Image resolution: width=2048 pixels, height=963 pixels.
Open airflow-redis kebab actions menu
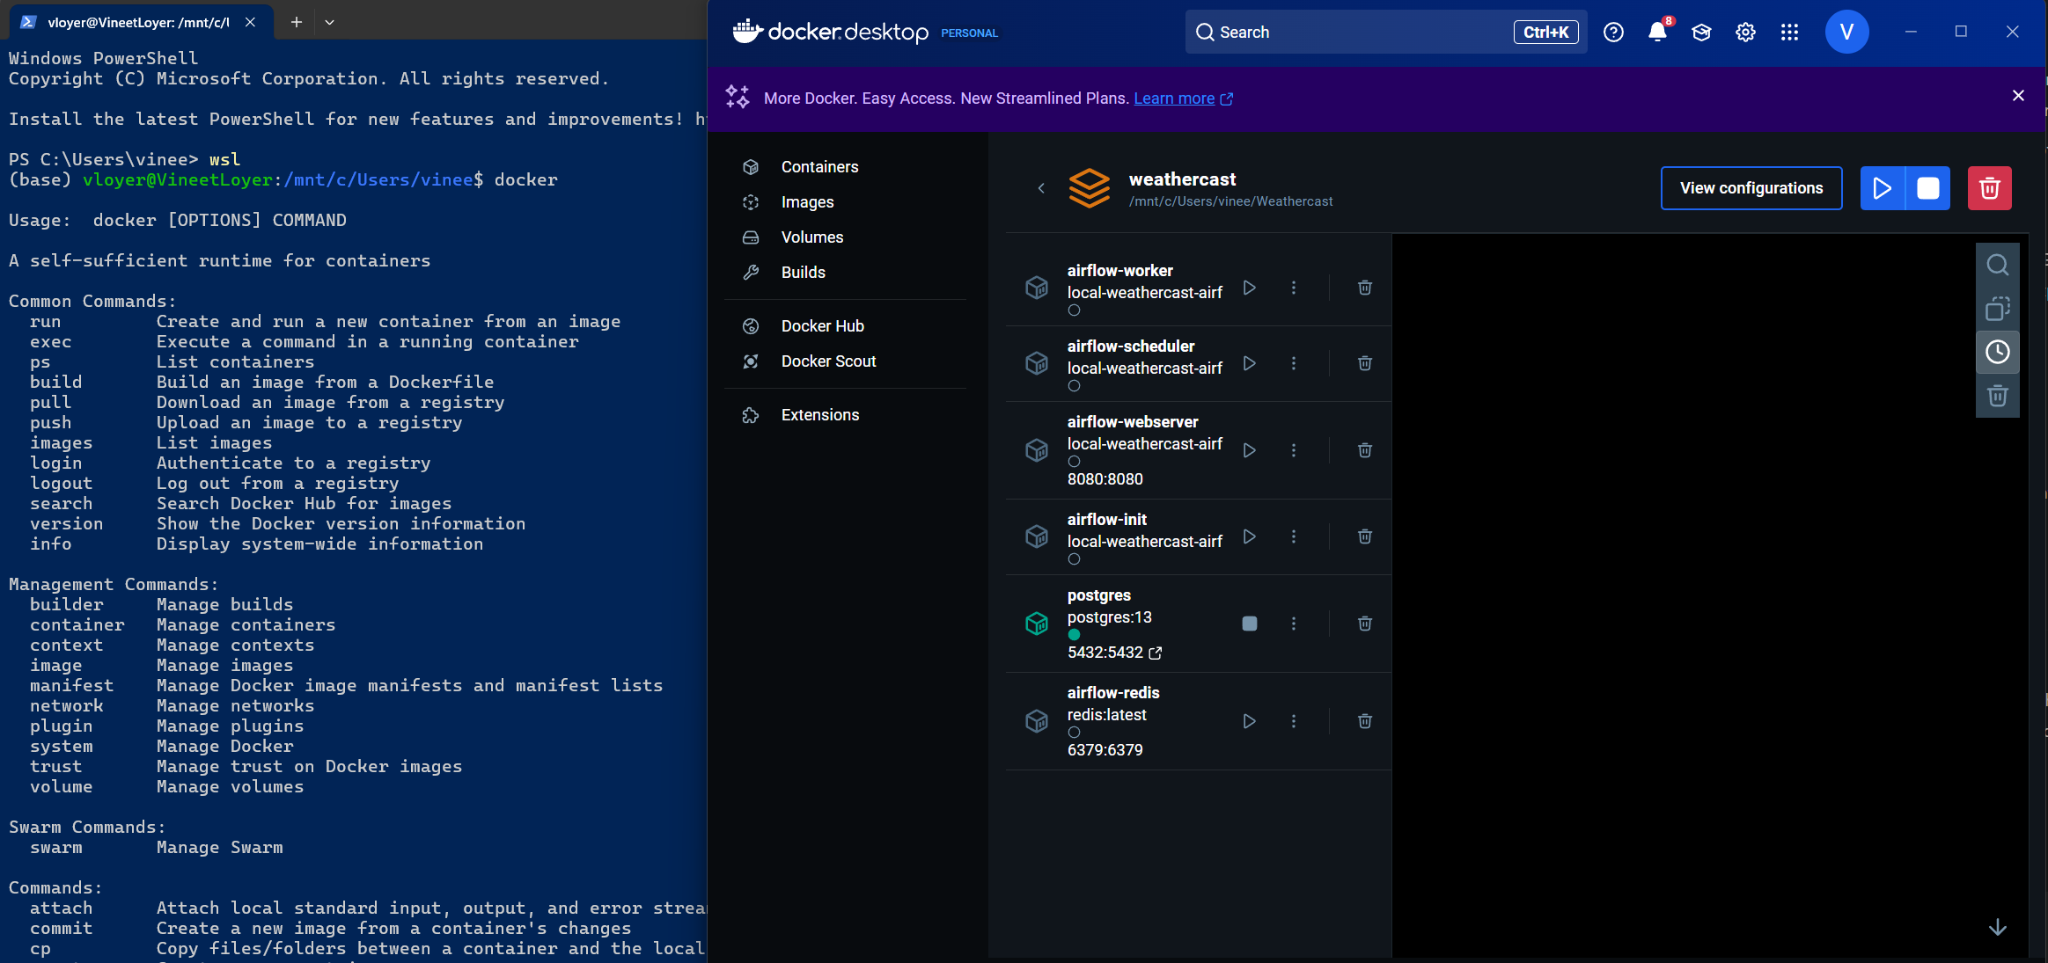(1293, 721)
